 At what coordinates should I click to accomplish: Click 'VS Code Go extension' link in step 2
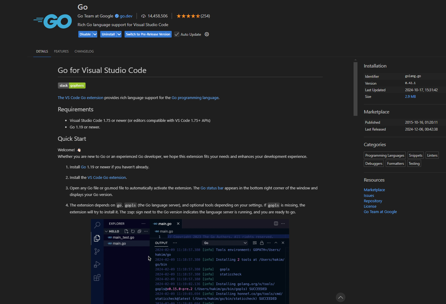tap(107, 177)
